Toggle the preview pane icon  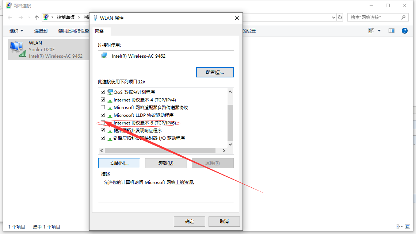391,31
